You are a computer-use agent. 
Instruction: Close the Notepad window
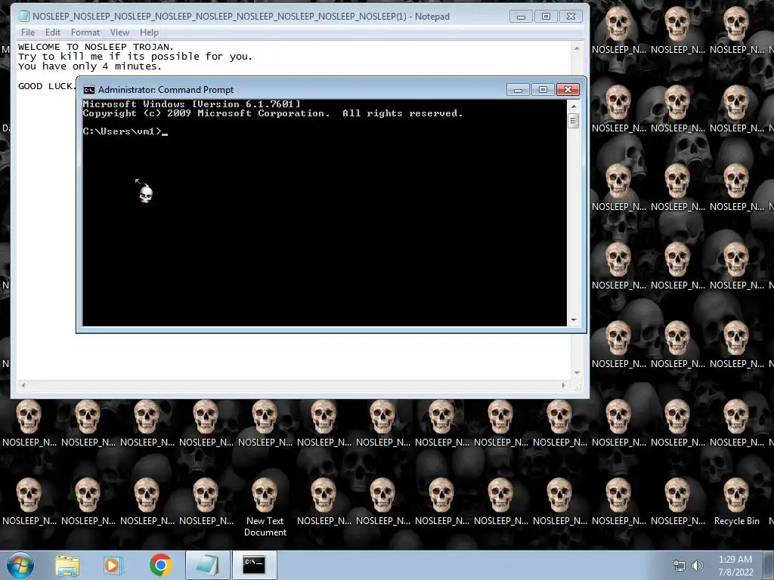pyautogui.click(x=571, y=17)
